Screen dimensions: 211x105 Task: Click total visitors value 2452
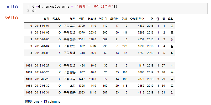click(141, 86)
